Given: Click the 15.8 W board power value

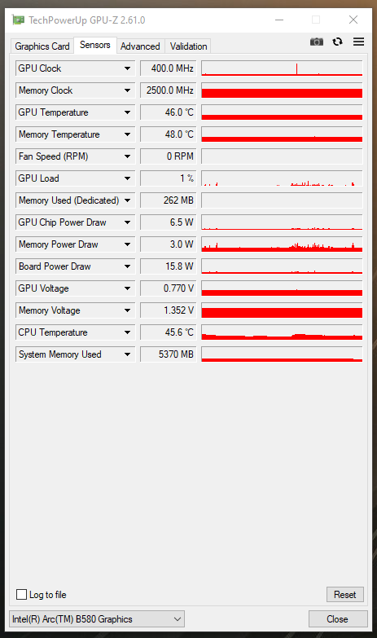Looking at the screenshot, I should click(x=169, y=266).
